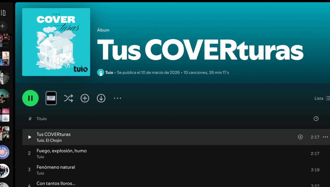The image size is (330, 187).
Task: Toggle shuffle for the album
Action: pyautogui.click(x=68, y=98)
